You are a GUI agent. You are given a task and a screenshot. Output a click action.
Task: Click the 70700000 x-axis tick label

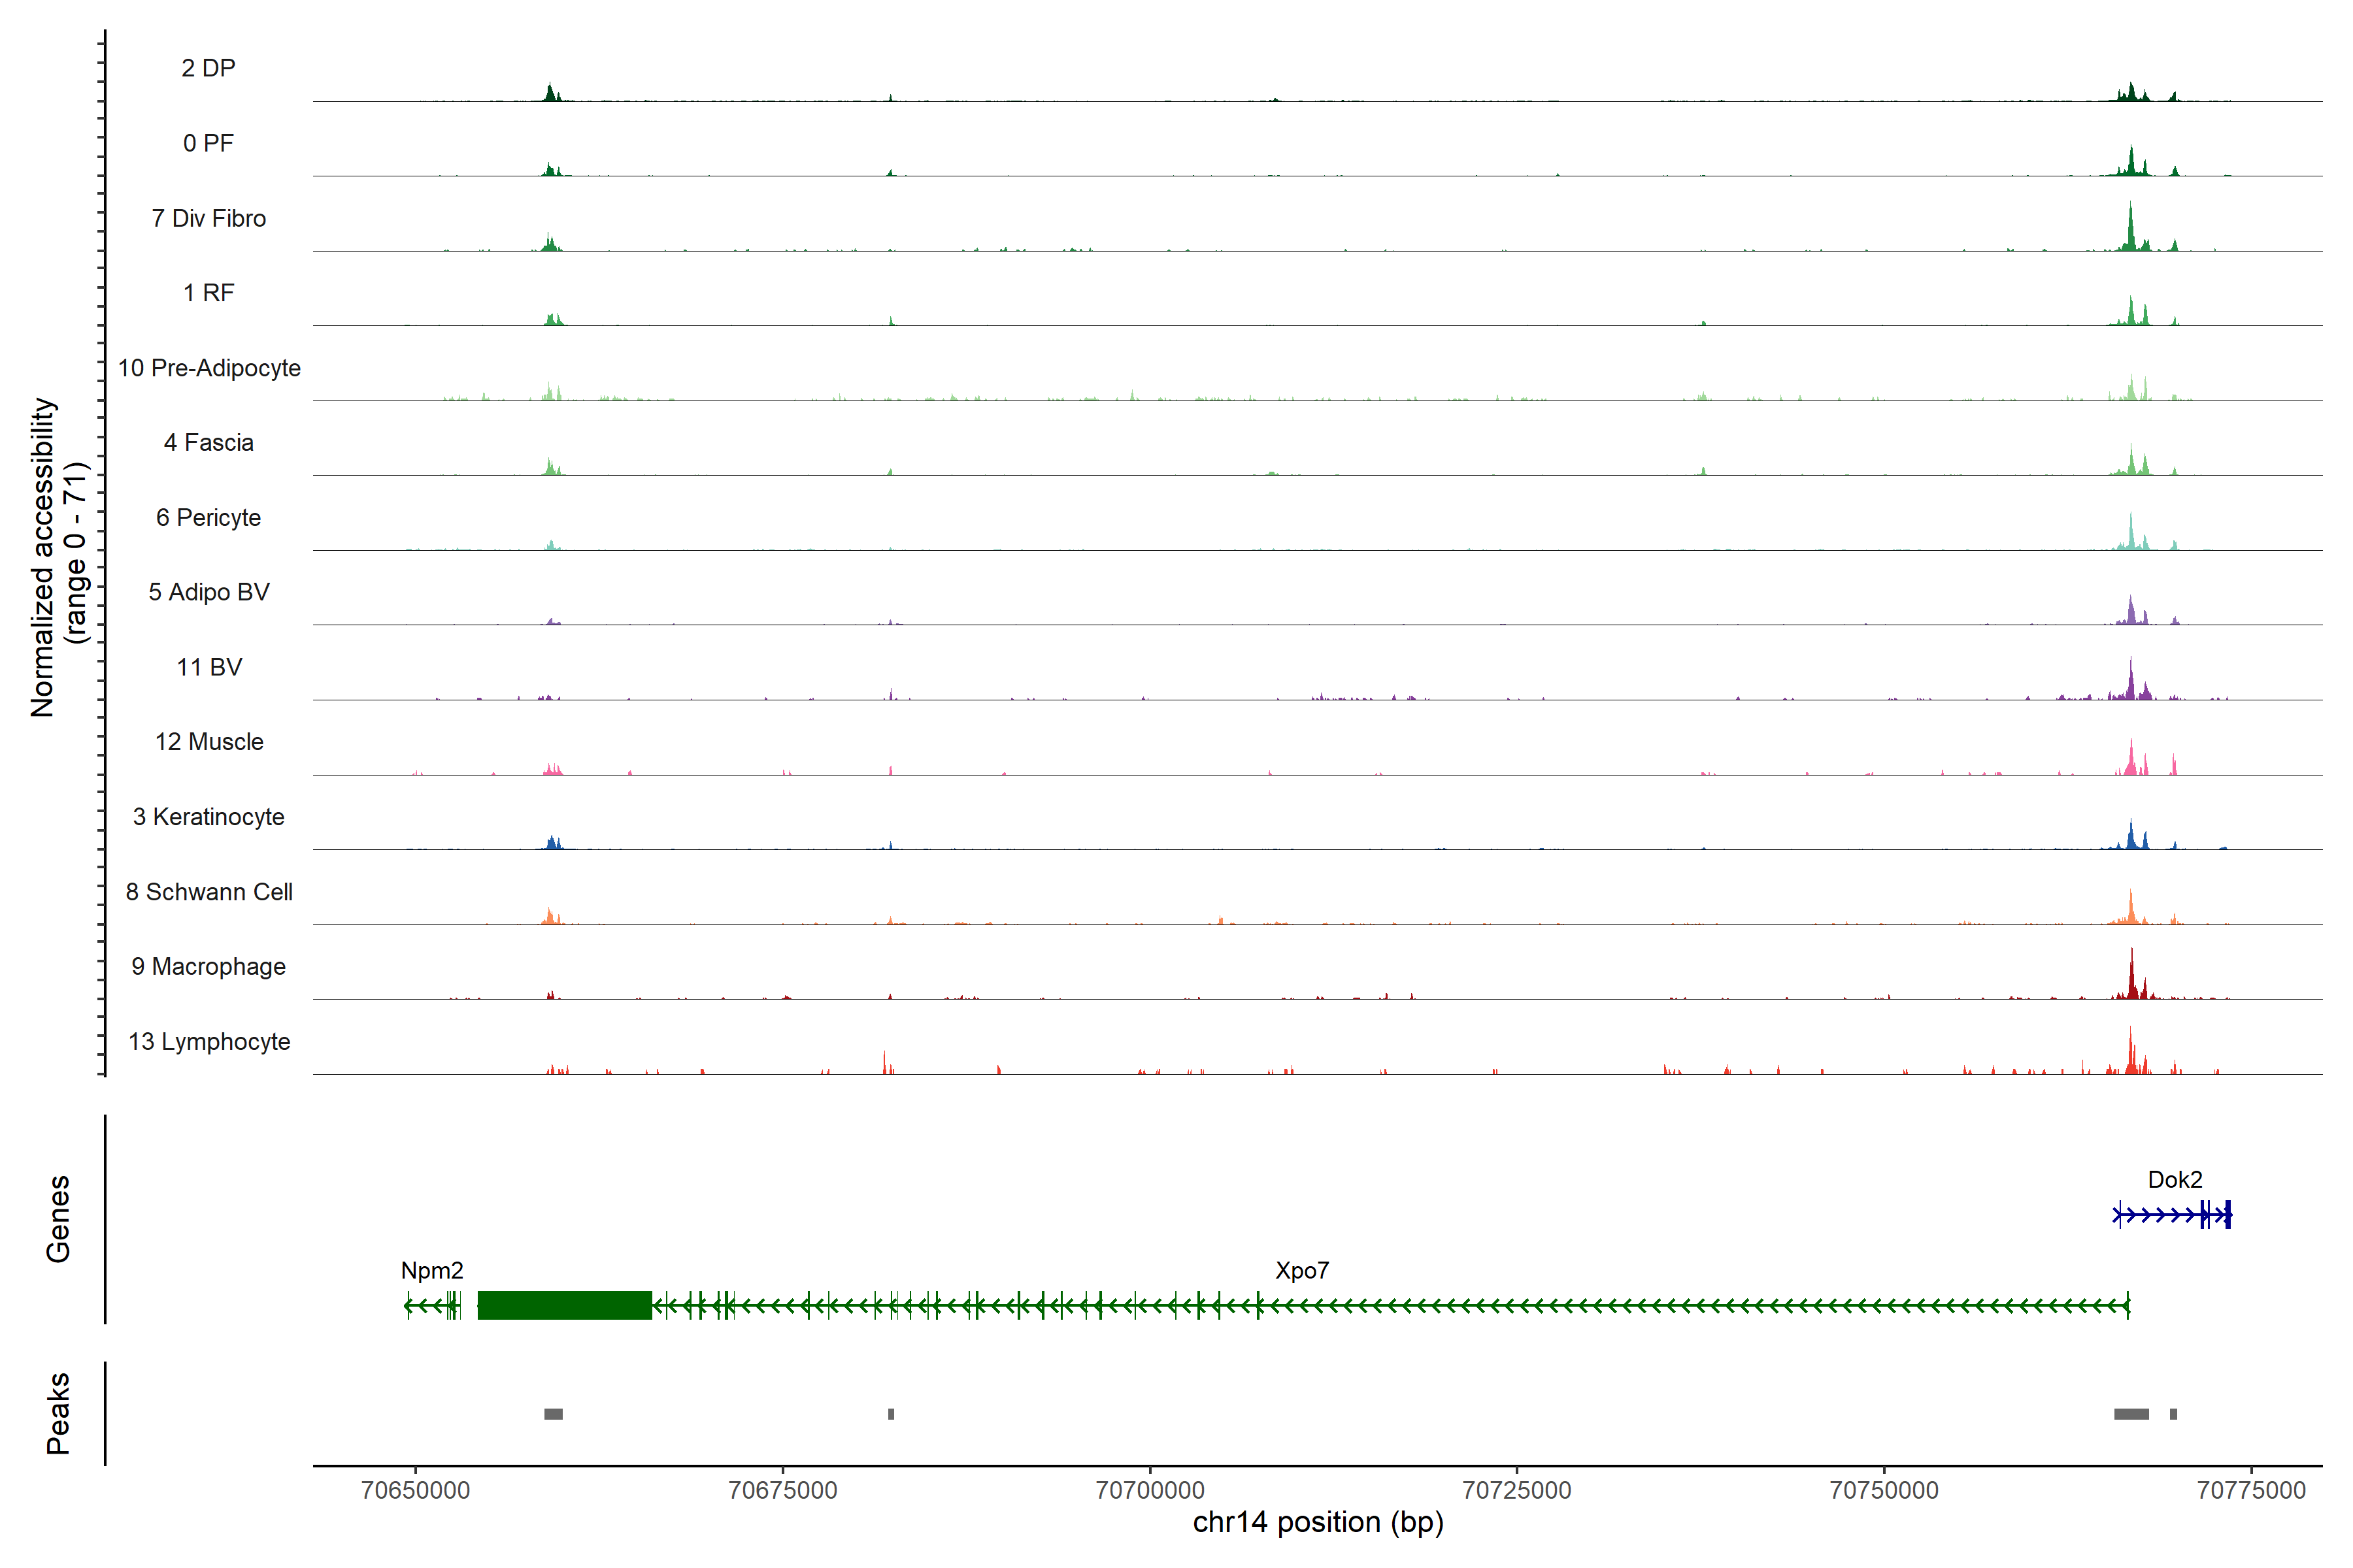pyautogui.click(x=1150, y=1490)
